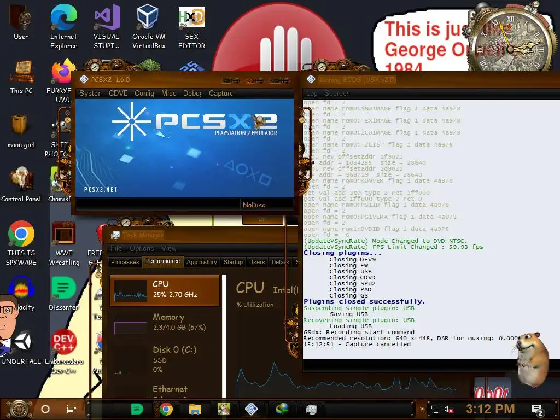The image size is (560, 420).
Task: Open UNDERTALE Unity desktop icon
Action: [x=21, y=347]
